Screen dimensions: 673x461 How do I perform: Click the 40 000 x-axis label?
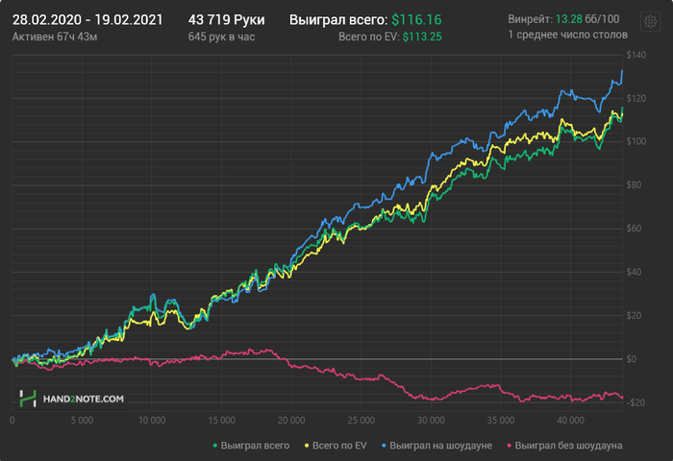(x=570, y=421)
